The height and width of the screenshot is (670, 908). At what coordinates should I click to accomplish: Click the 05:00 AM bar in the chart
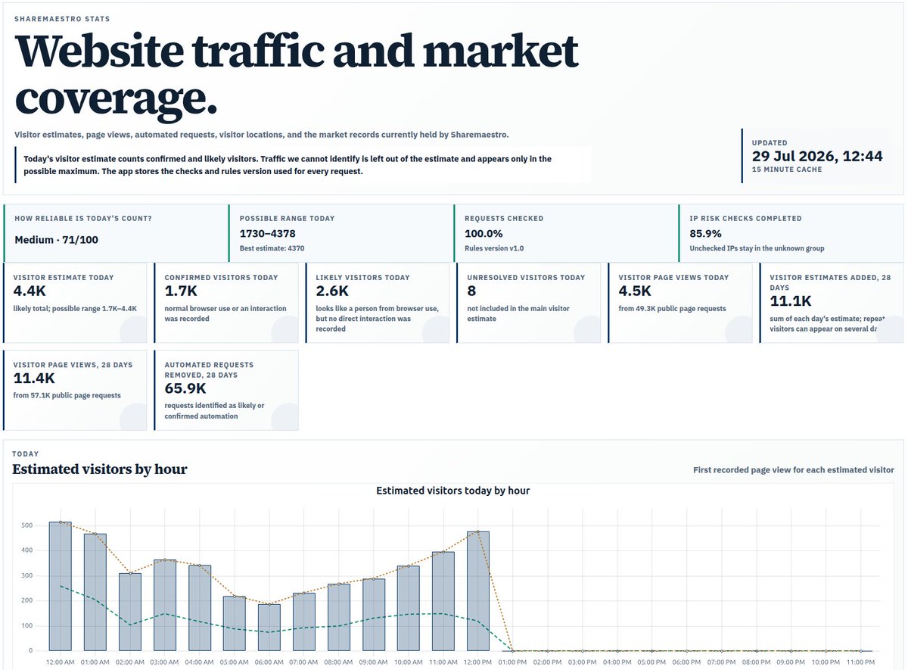pos(235,623)
